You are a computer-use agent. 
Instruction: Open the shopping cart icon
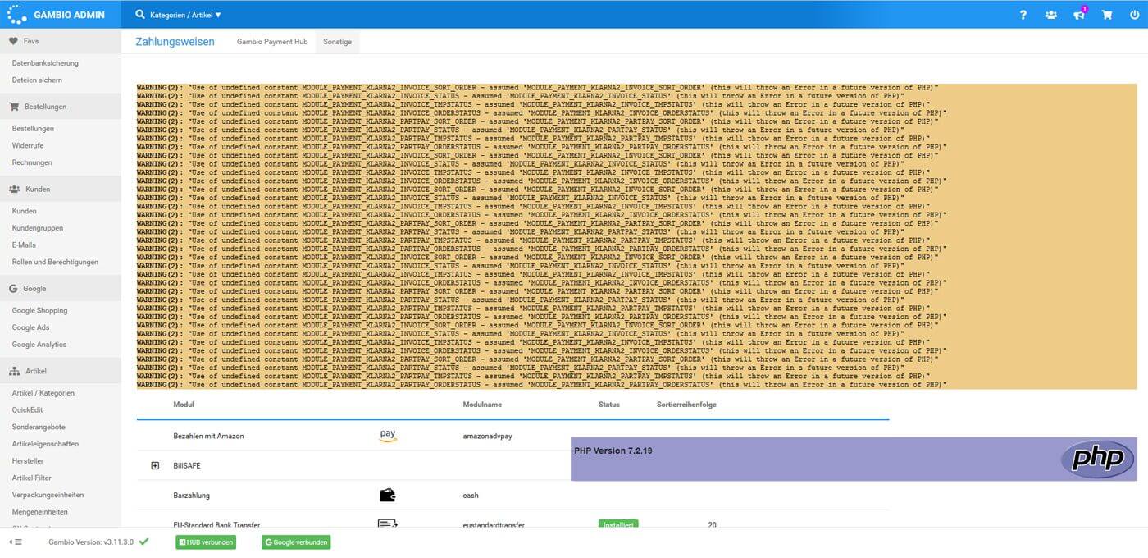tap(1107, 15)
